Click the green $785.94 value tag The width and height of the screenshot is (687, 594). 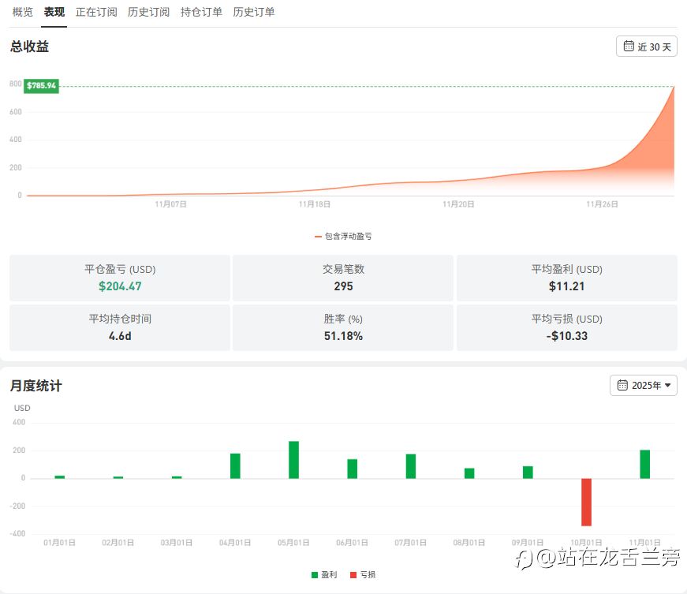point(41,85)
